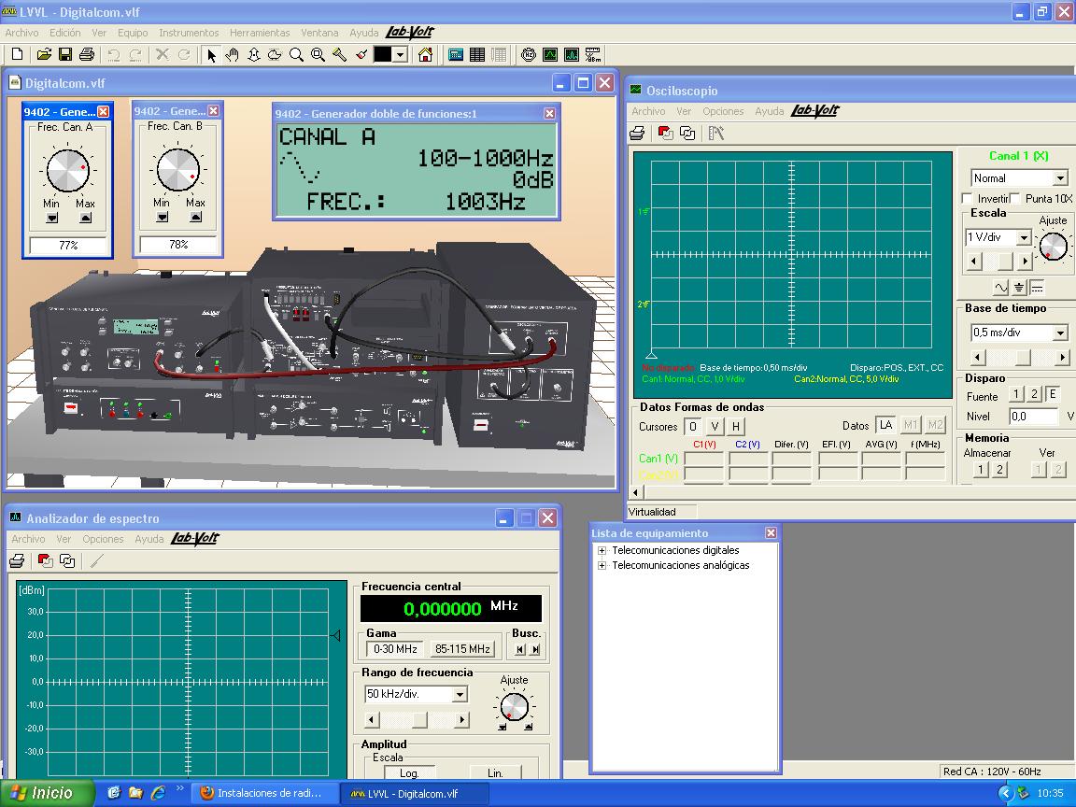This screenshot has width=1076, height=807.
Task: Toggle horizontal cursors H
Action: tap(736, 426)
